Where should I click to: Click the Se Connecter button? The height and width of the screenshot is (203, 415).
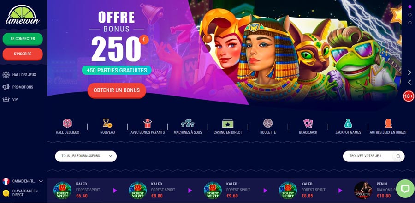(x=23, y=39)
